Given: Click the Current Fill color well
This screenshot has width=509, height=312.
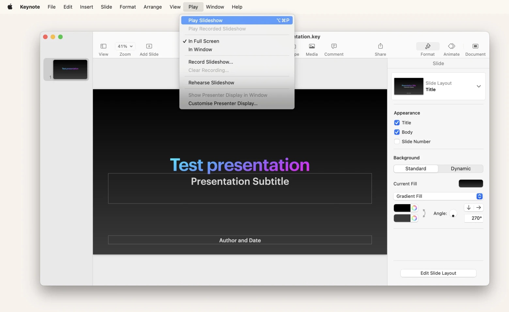Looking at the screenshot, I should pyautogui.click(x=471, y=184).
